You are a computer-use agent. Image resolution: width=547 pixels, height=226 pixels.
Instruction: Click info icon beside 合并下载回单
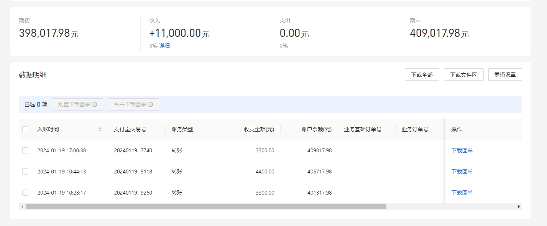(x=150, y=104)
